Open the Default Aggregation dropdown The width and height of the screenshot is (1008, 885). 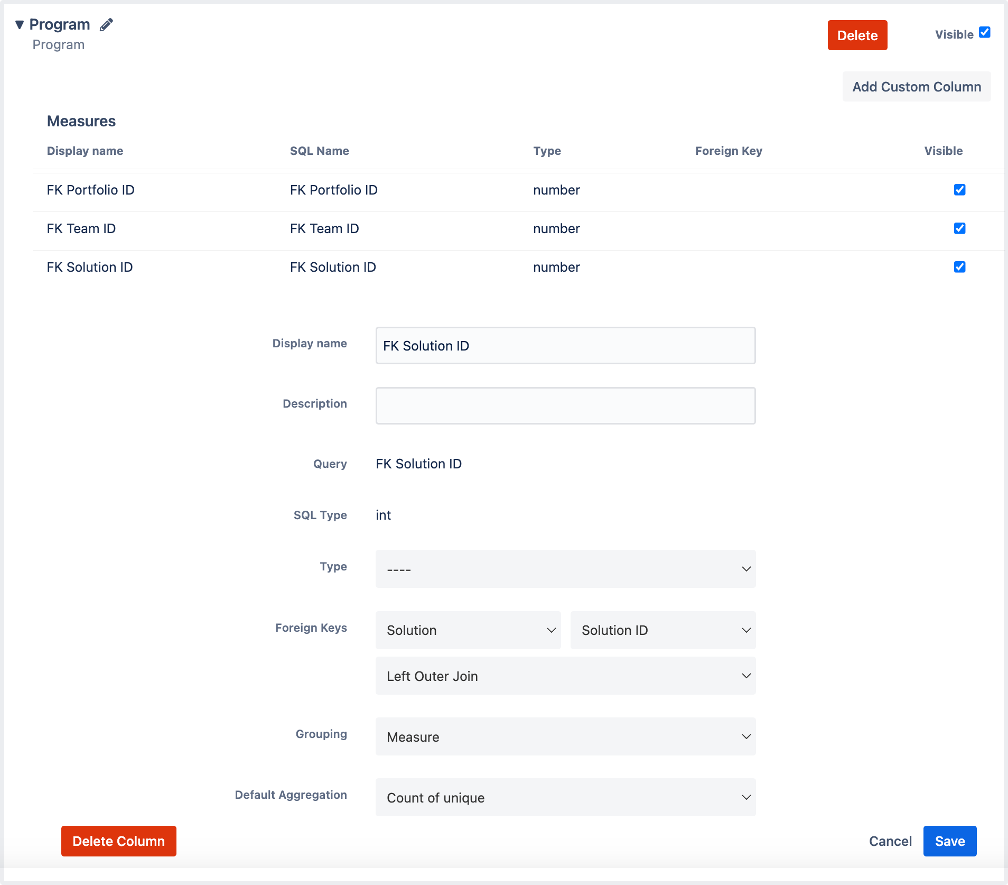click(565, 797)
